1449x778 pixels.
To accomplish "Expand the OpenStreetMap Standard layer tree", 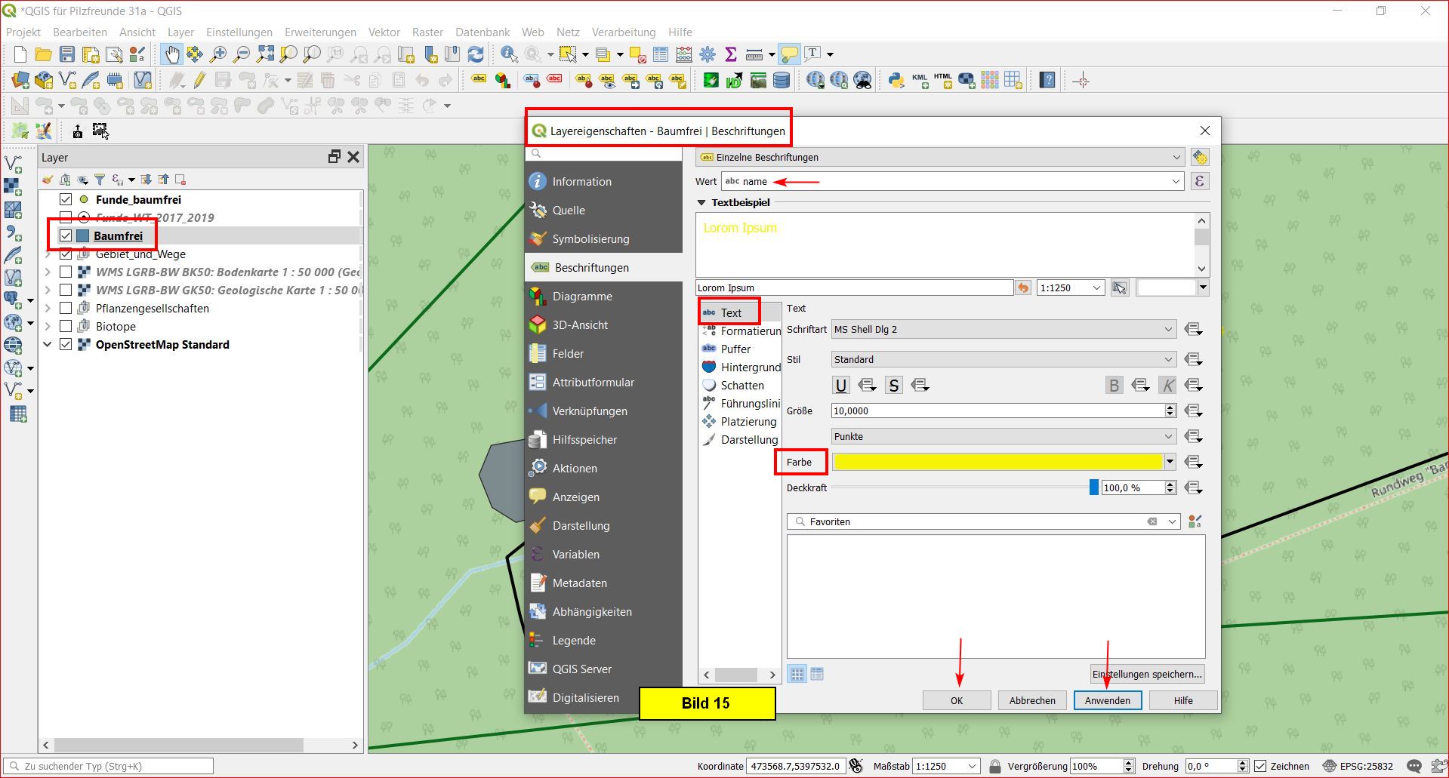I will coord(48,344).
